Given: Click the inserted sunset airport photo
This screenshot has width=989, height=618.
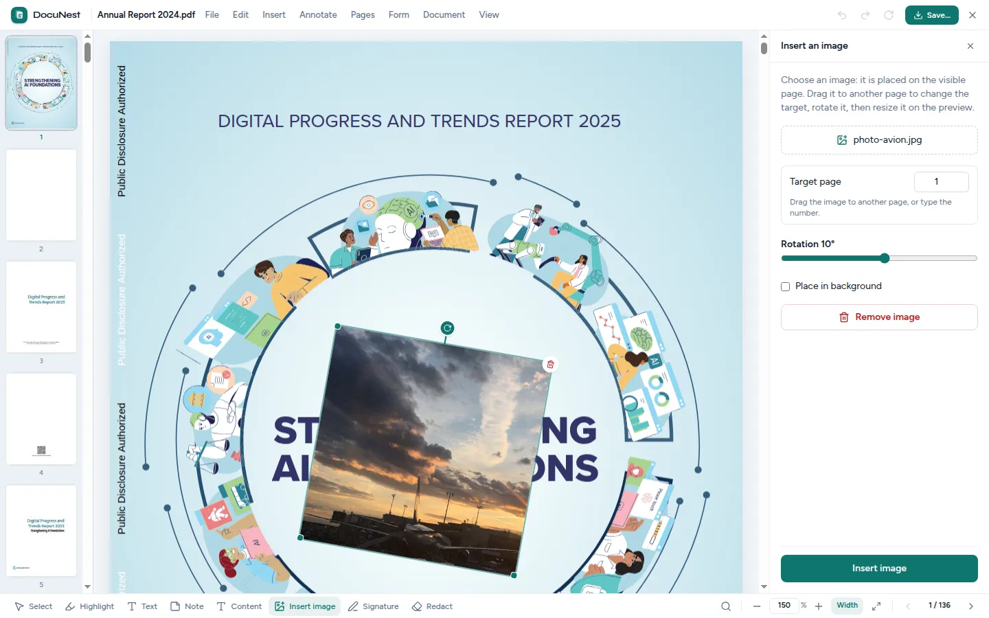Looking at the screenshot, I should point(426,450).
